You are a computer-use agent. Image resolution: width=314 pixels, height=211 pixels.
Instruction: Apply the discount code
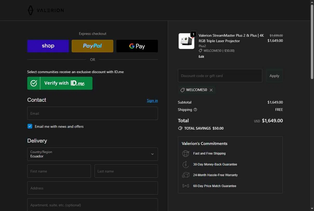(274, 76)
